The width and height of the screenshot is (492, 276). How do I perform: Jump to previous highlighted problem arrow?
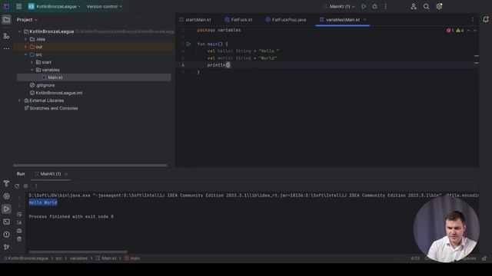(468, 31)
